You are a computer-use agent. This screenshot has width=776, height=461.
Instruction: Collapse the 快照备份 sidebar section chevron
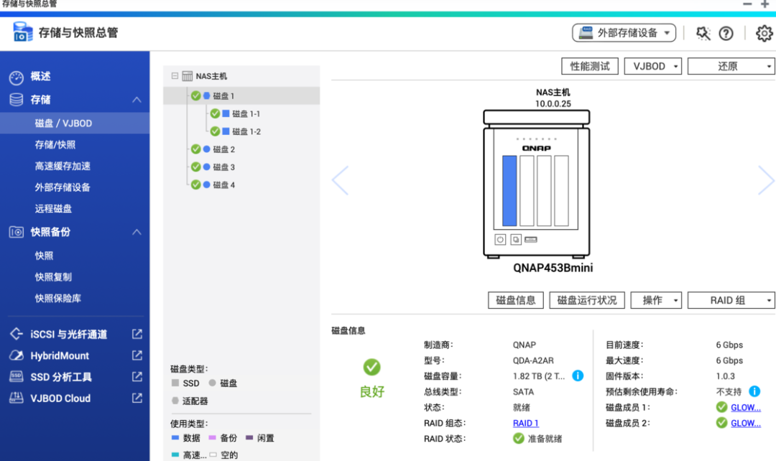(137, 232)
